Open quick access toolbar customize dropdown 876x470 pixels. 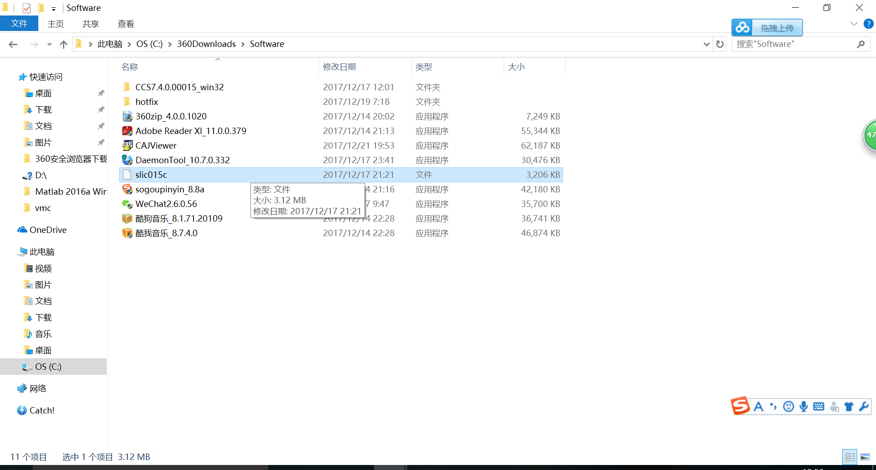click(53, 9)
